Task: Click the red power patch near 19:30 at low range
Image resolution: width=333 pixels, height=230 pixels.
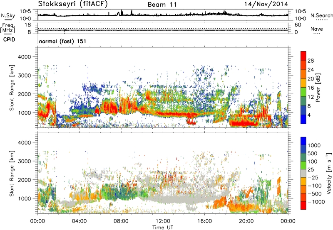Action: coord(243,123)
